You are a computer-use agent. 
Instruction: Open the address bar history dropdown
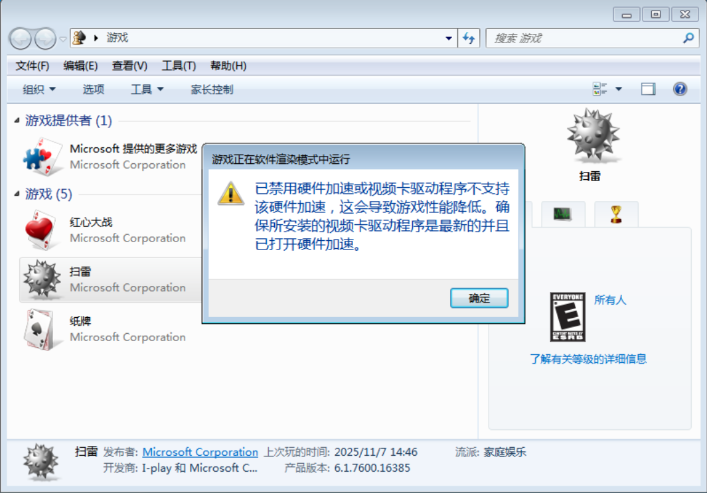[449, 38]
